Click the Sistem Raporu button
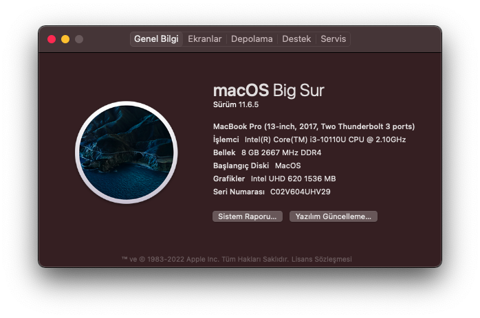Screen dimensions: 480x318 point(247,216)
